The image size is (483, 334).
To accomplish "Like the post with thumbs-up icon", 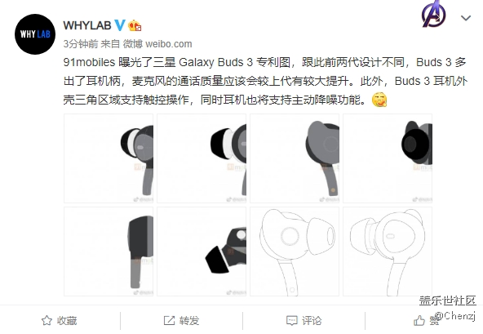I will coord(419,320).
